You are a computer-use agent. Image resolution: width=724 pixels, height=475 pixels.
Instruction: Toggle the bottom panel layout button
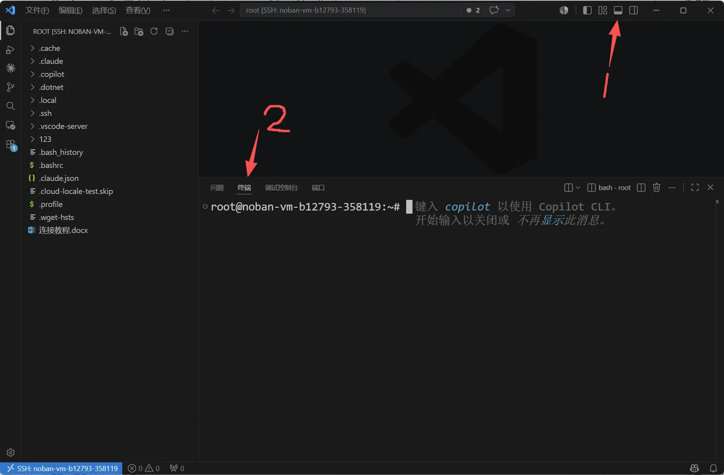pos(618,10)
